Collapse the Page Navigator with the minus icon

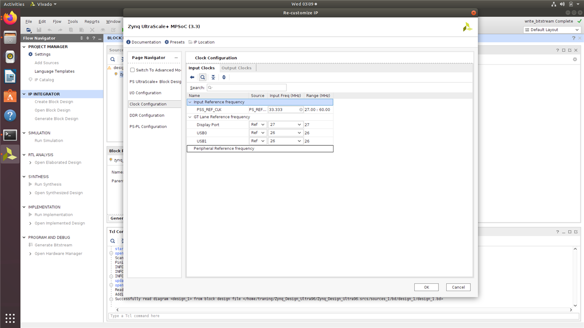tap(176, 58)
